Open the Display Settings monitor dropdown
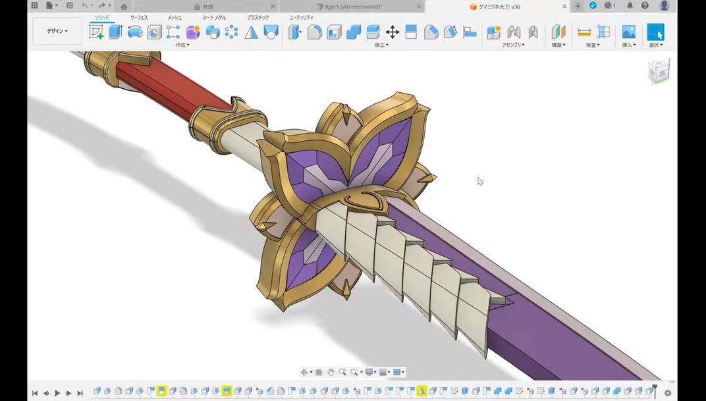This screenshot has height=401, width=706. [x=371, y=372]
